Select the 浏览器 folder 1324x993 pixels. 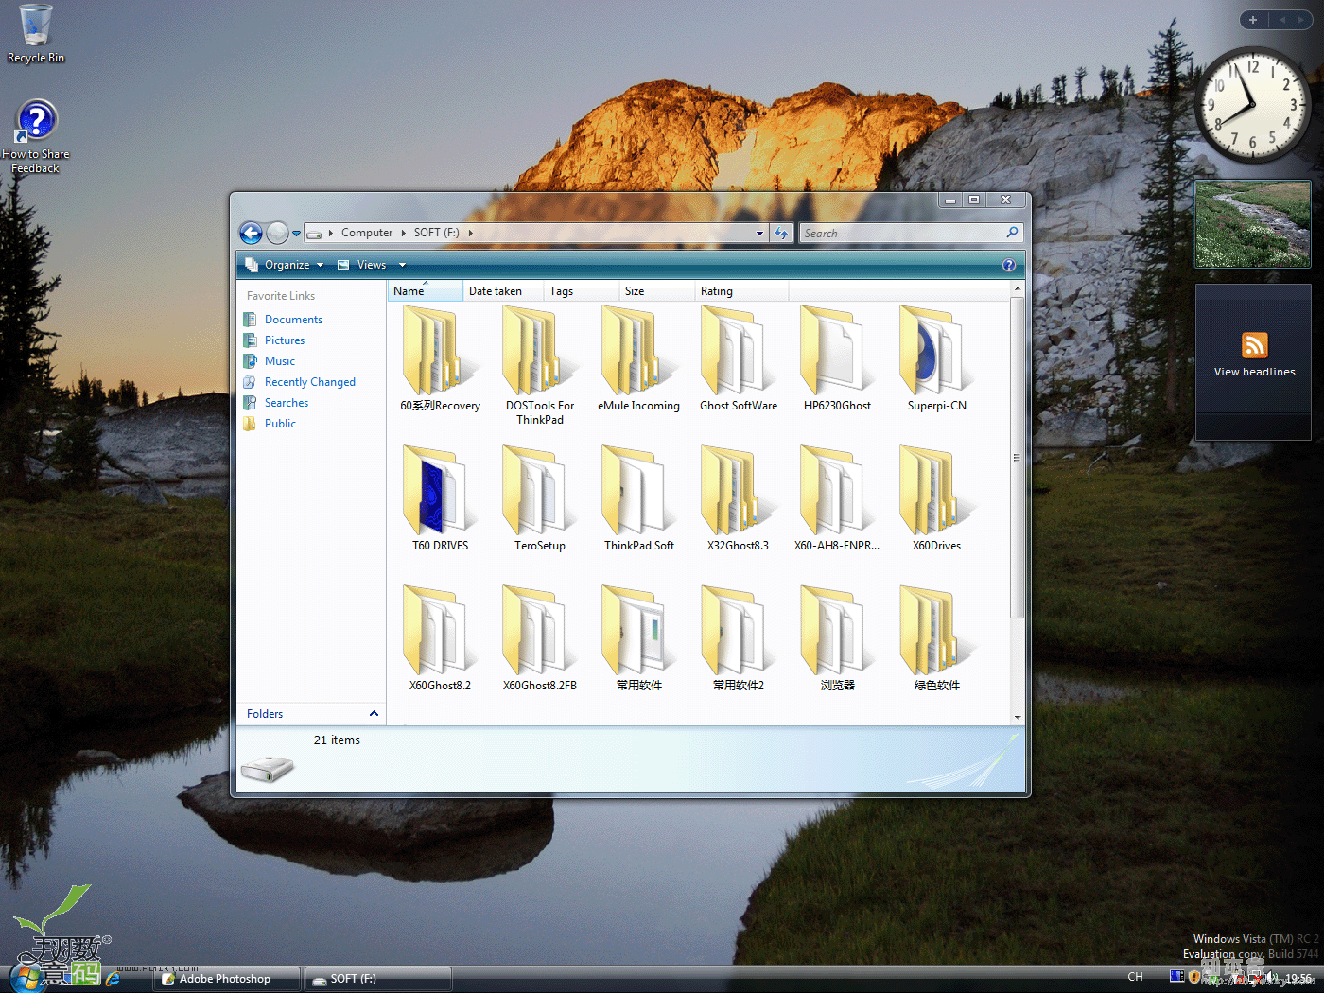pos(837,639)
